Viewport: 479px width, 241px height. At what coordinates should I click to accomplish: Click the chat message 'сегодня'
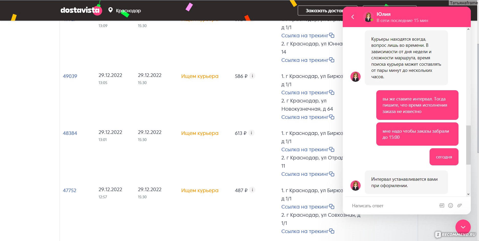pos(444,157)
